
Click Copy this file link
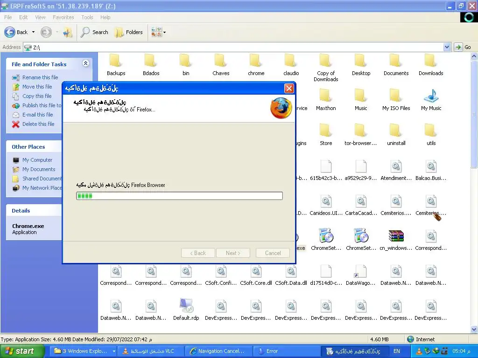pos(37,96)
